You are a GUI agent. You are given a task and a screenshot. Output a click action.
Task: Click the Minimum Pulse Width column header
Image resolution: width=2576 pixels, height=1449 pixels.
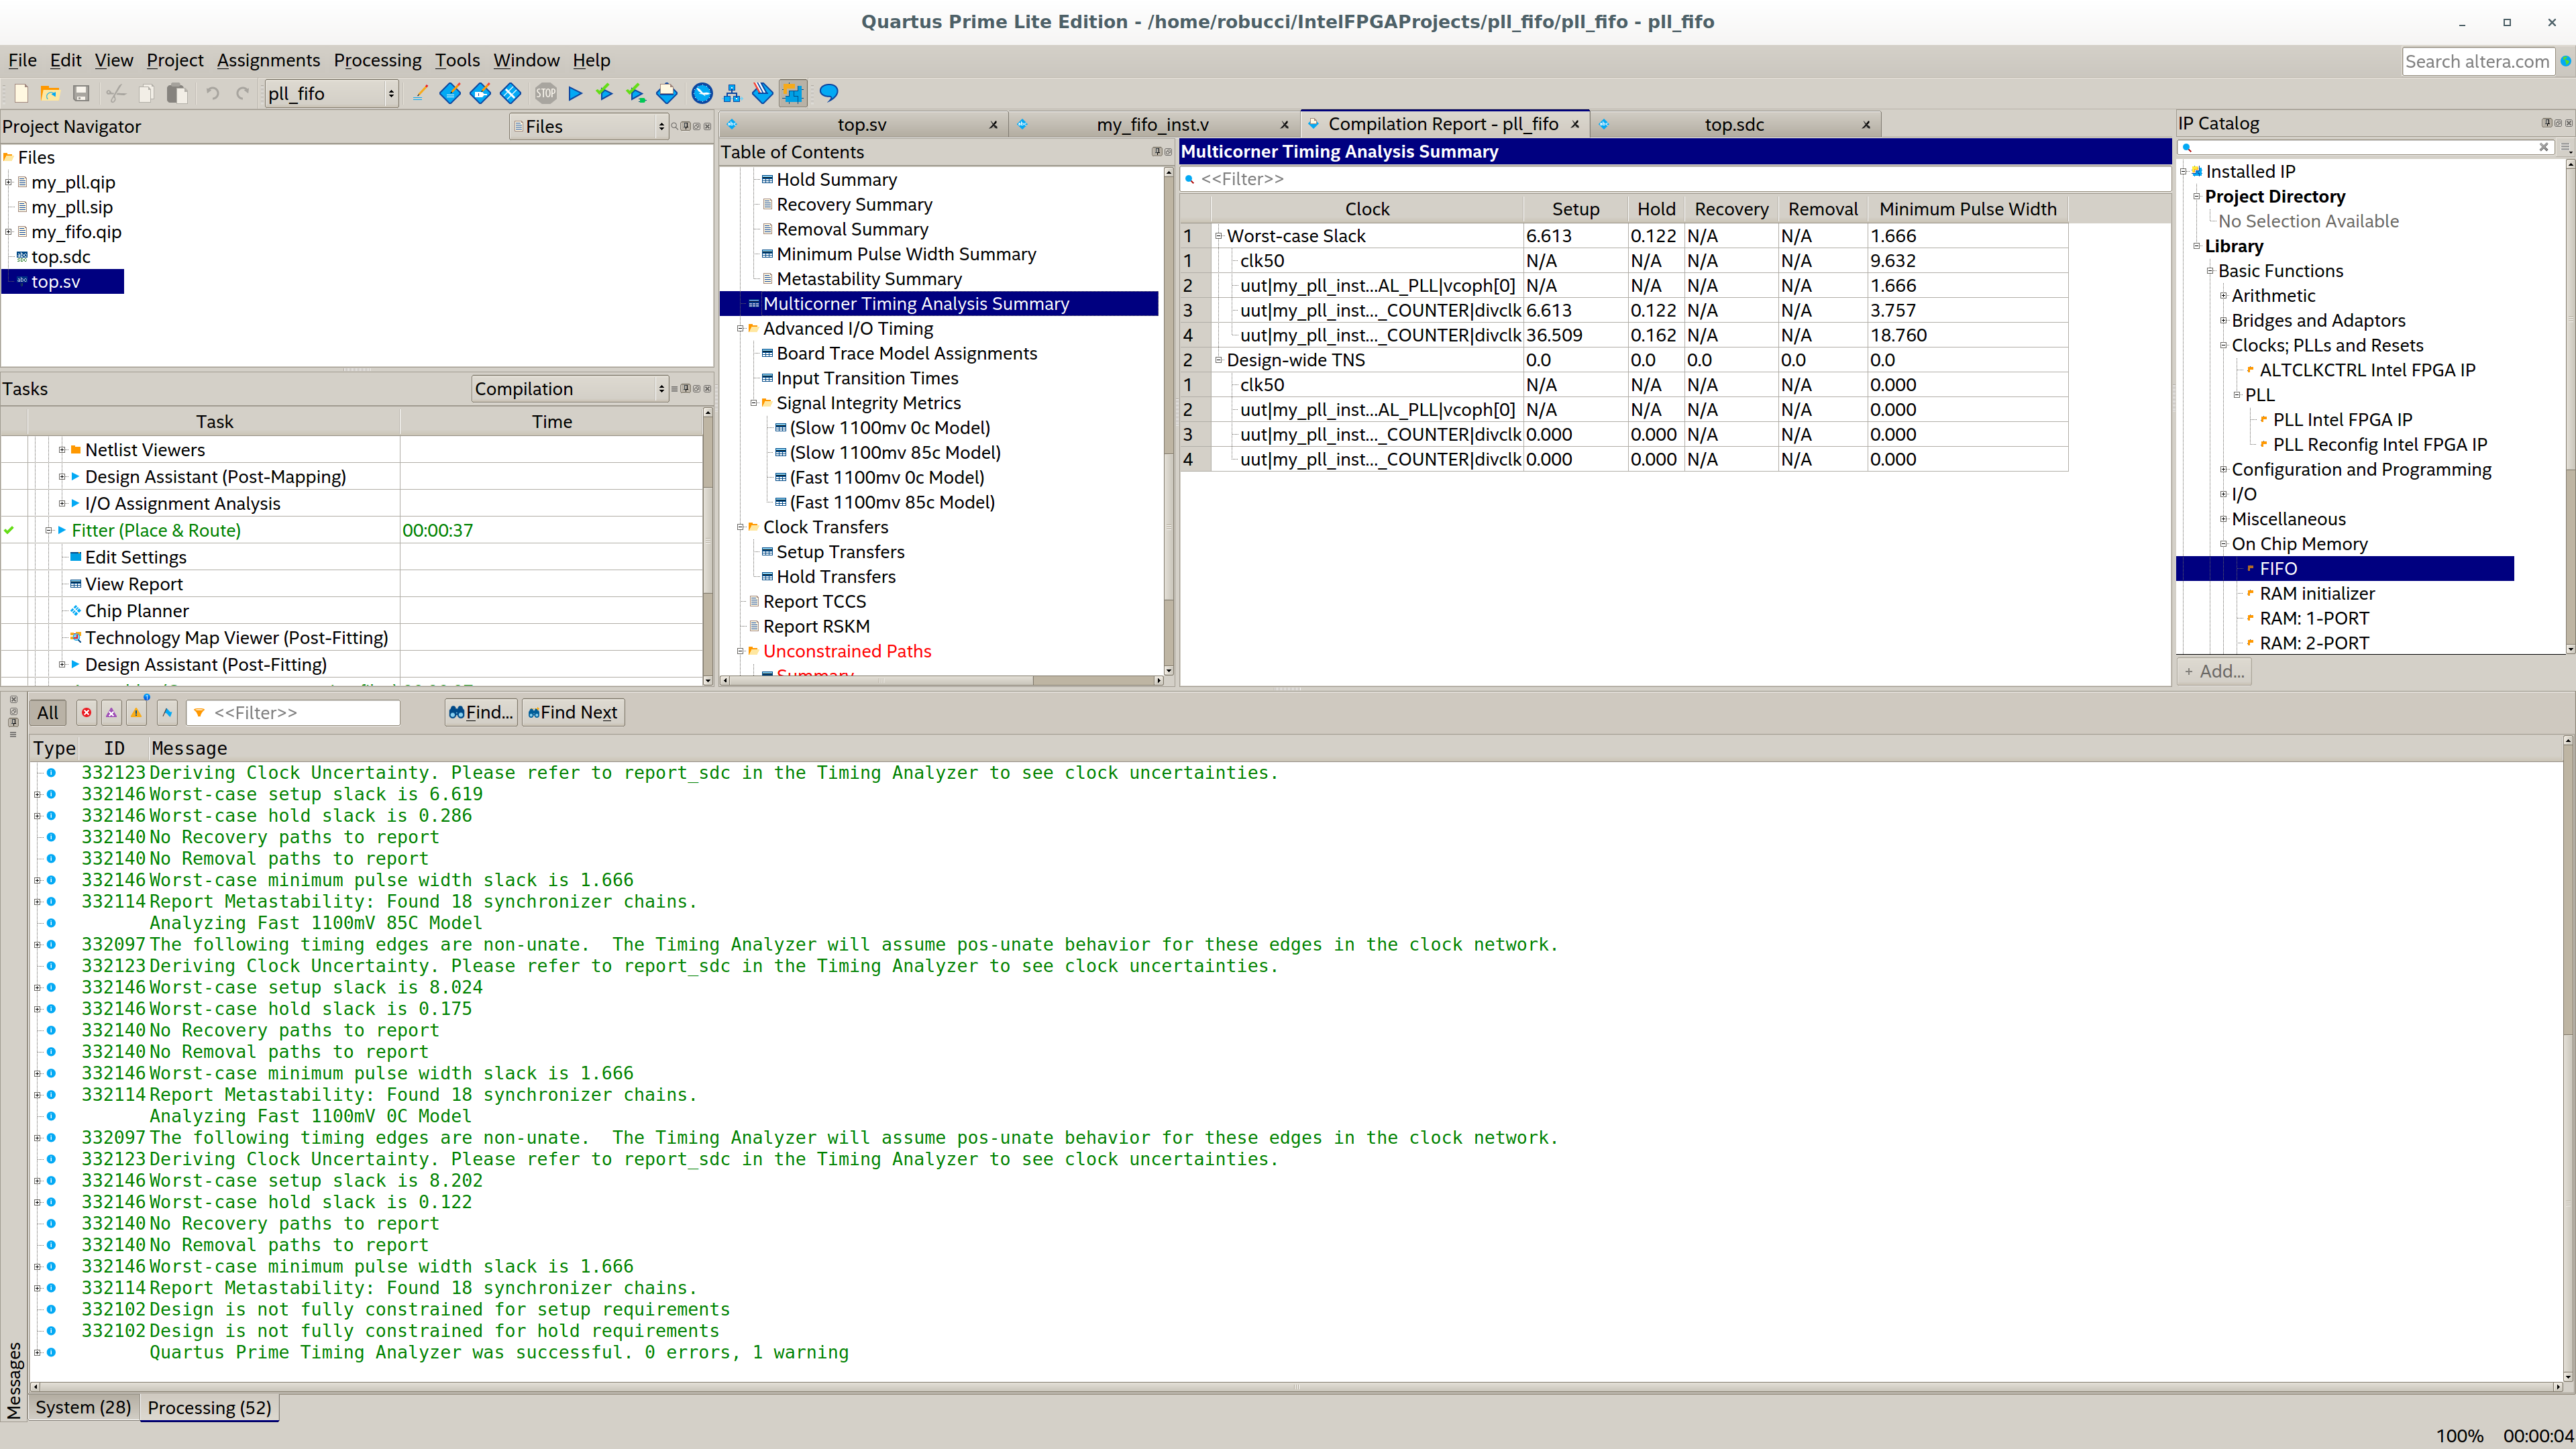click(1967, 209)
